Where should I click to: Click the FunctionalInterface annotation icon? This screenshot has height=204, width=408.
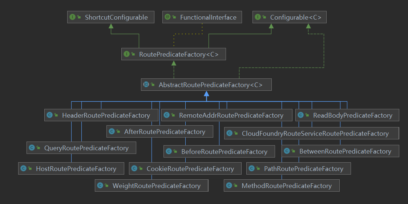click(167, 17)
